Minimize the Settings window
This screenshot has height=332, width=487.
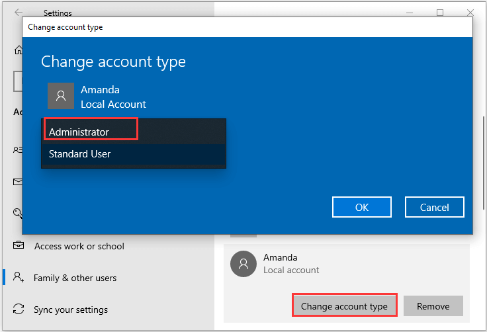click(x=410, y=13)
